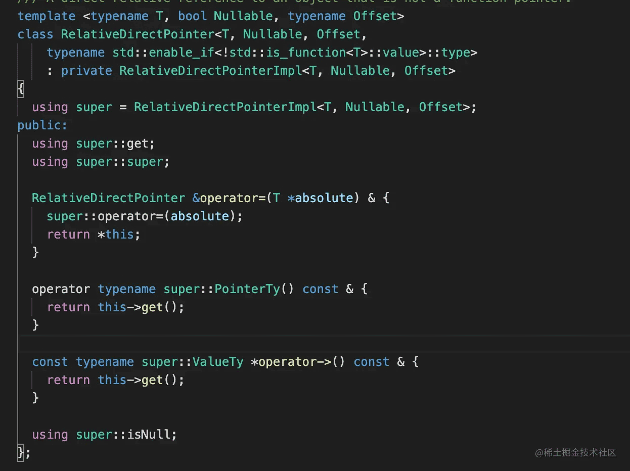630x471 pixels.
Task: Click 'super::operator=(absolute);' call
Action: click(145, 216)
